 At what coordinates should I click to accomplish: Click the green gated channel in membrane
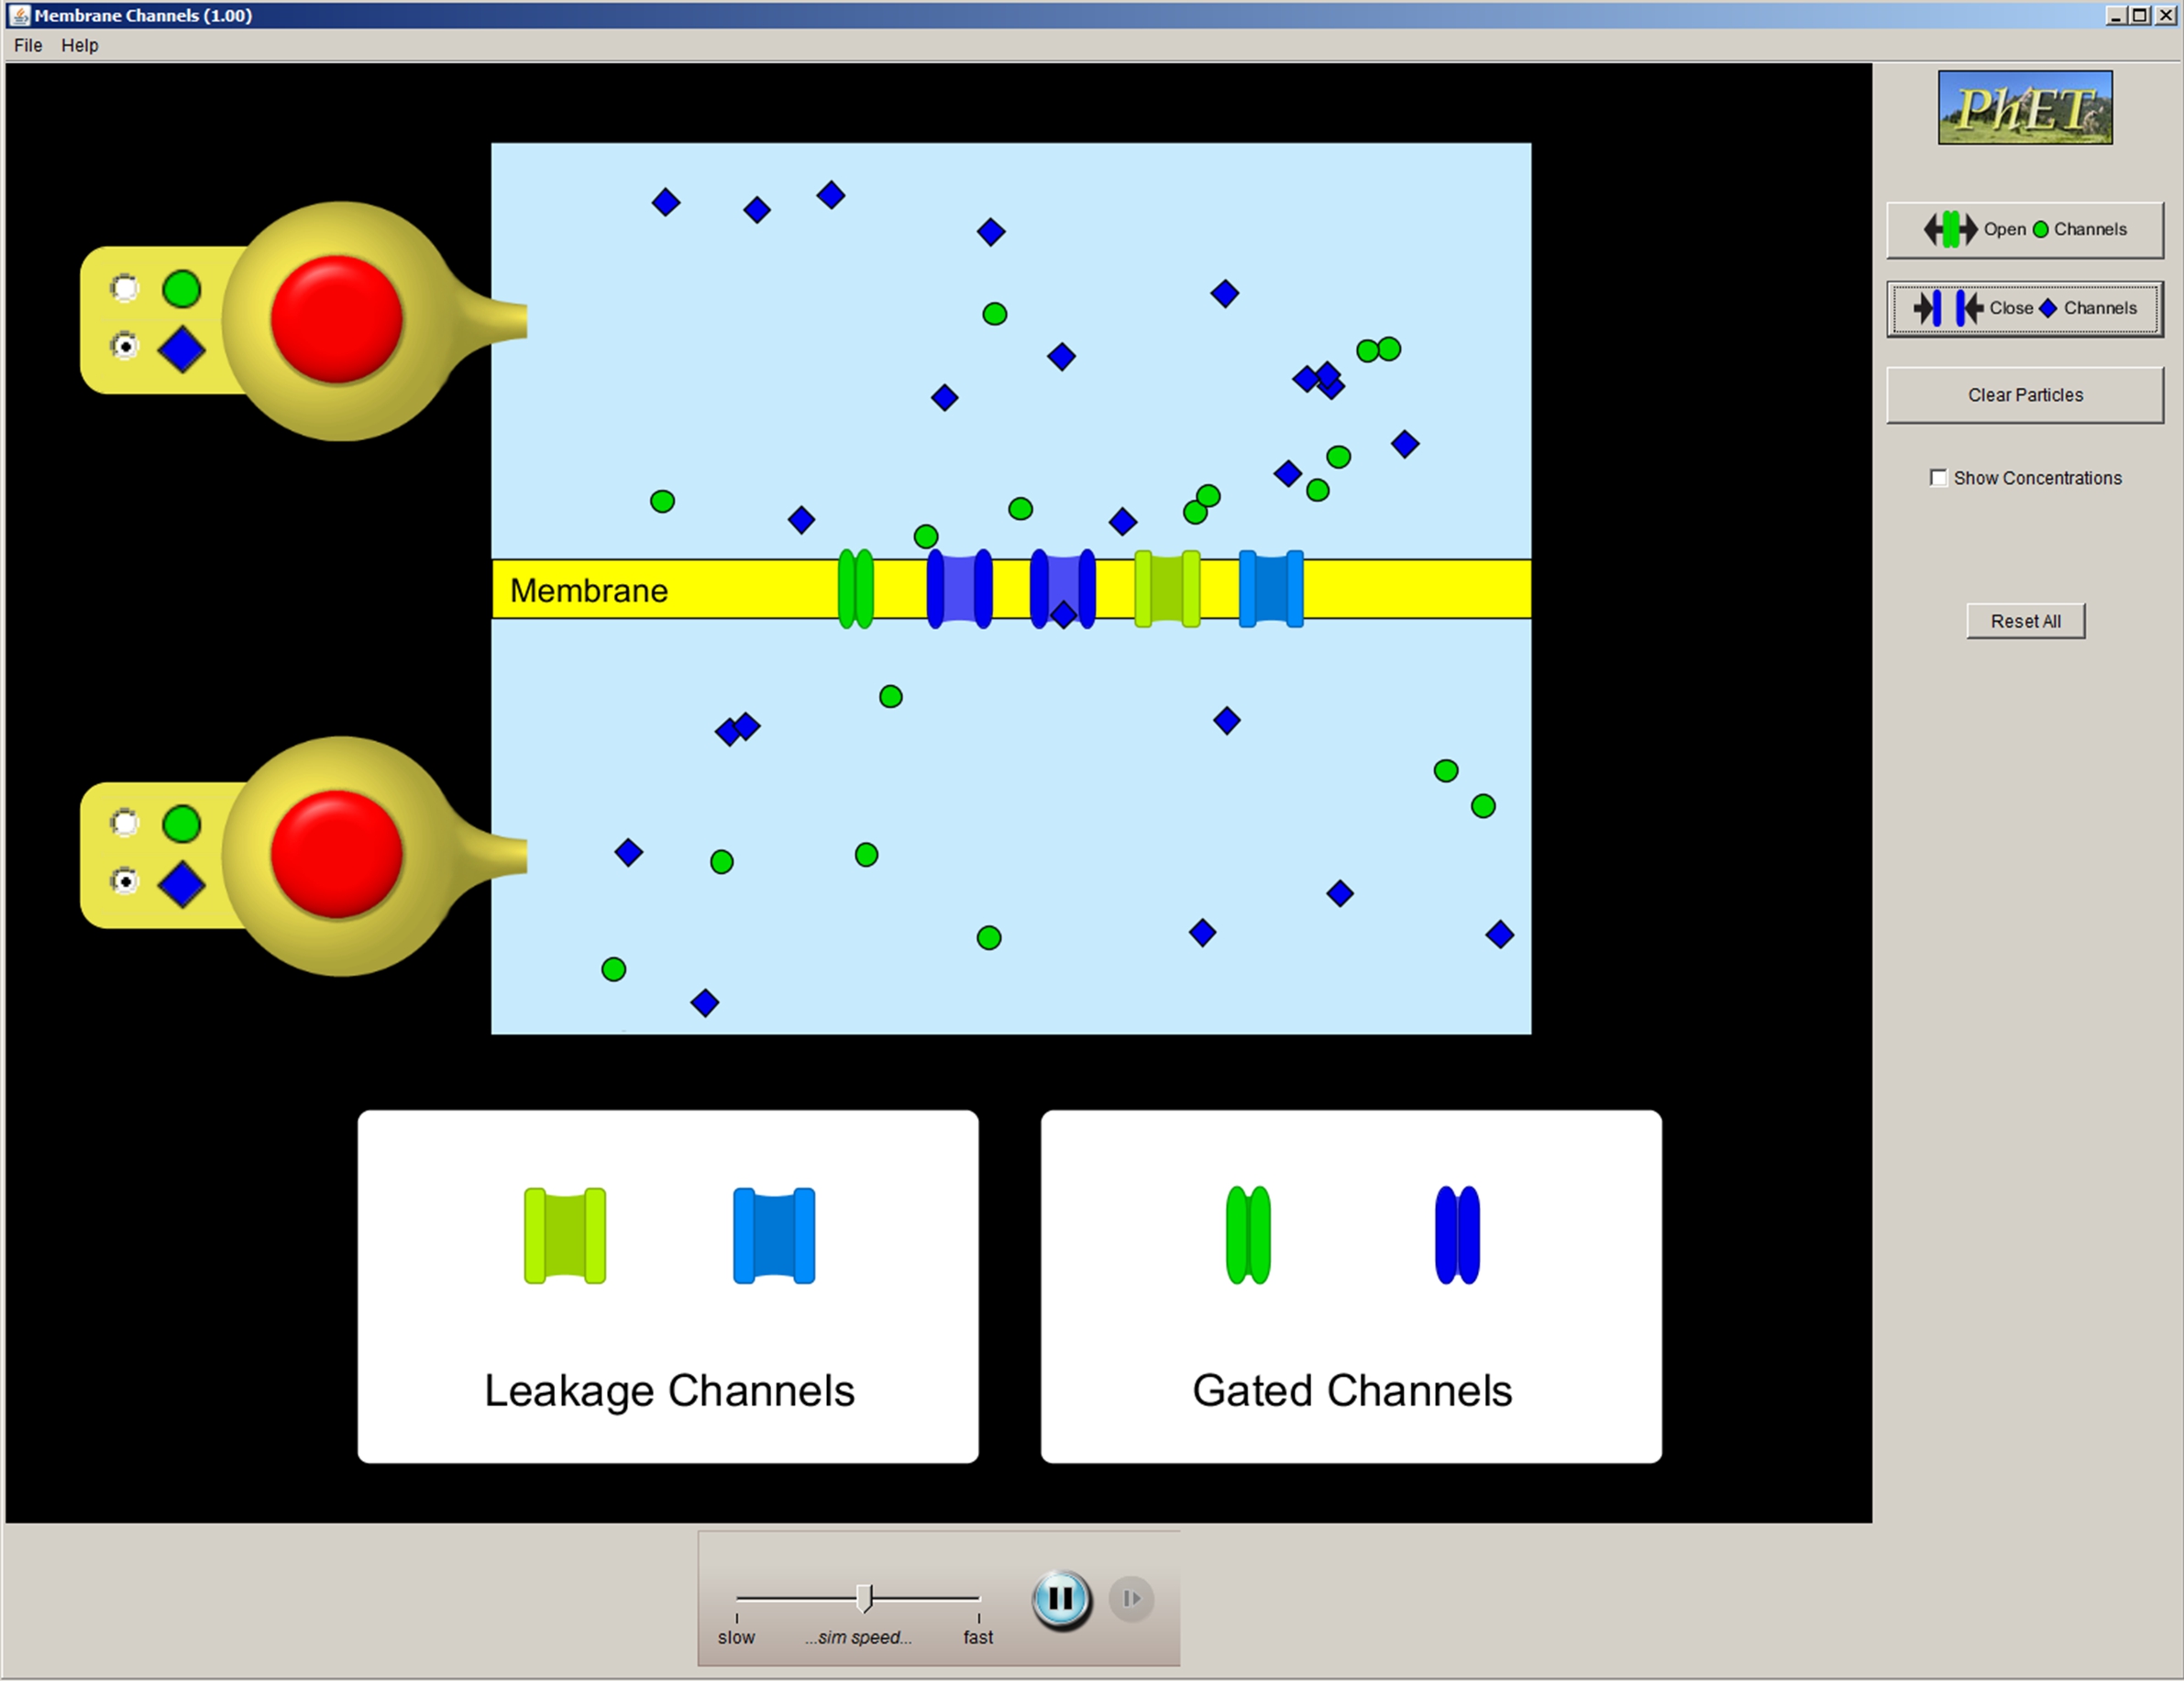pos(855,589)
